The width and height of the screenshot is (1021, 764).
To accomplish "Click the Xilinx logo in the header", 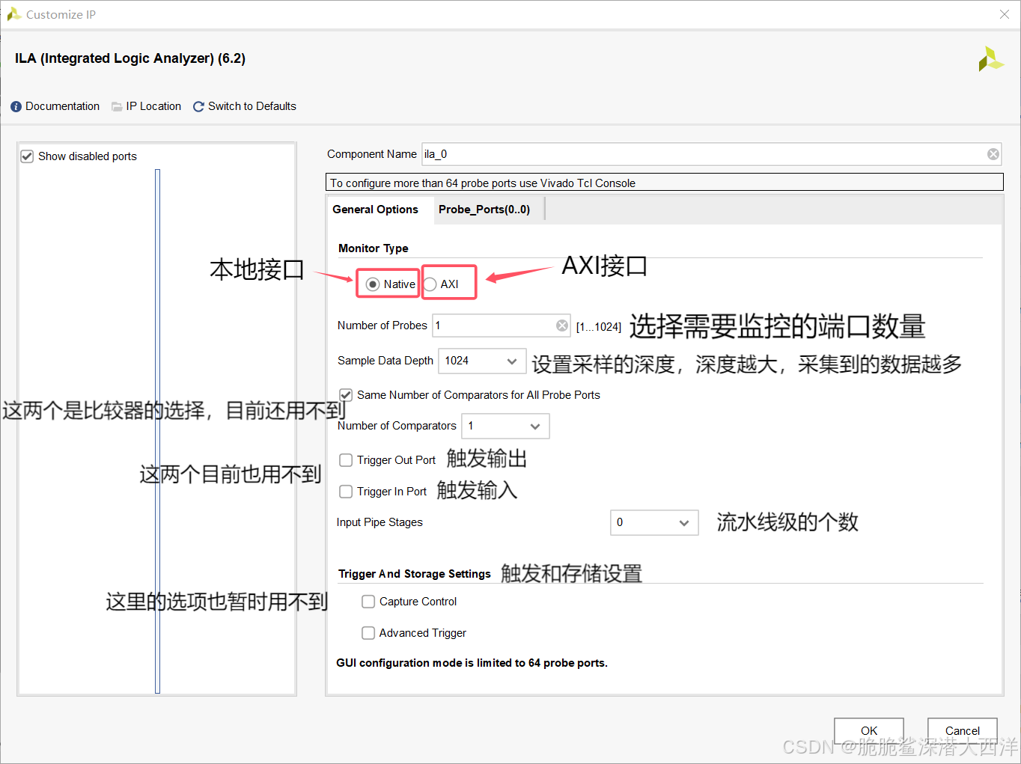I will tap(990, 60).
